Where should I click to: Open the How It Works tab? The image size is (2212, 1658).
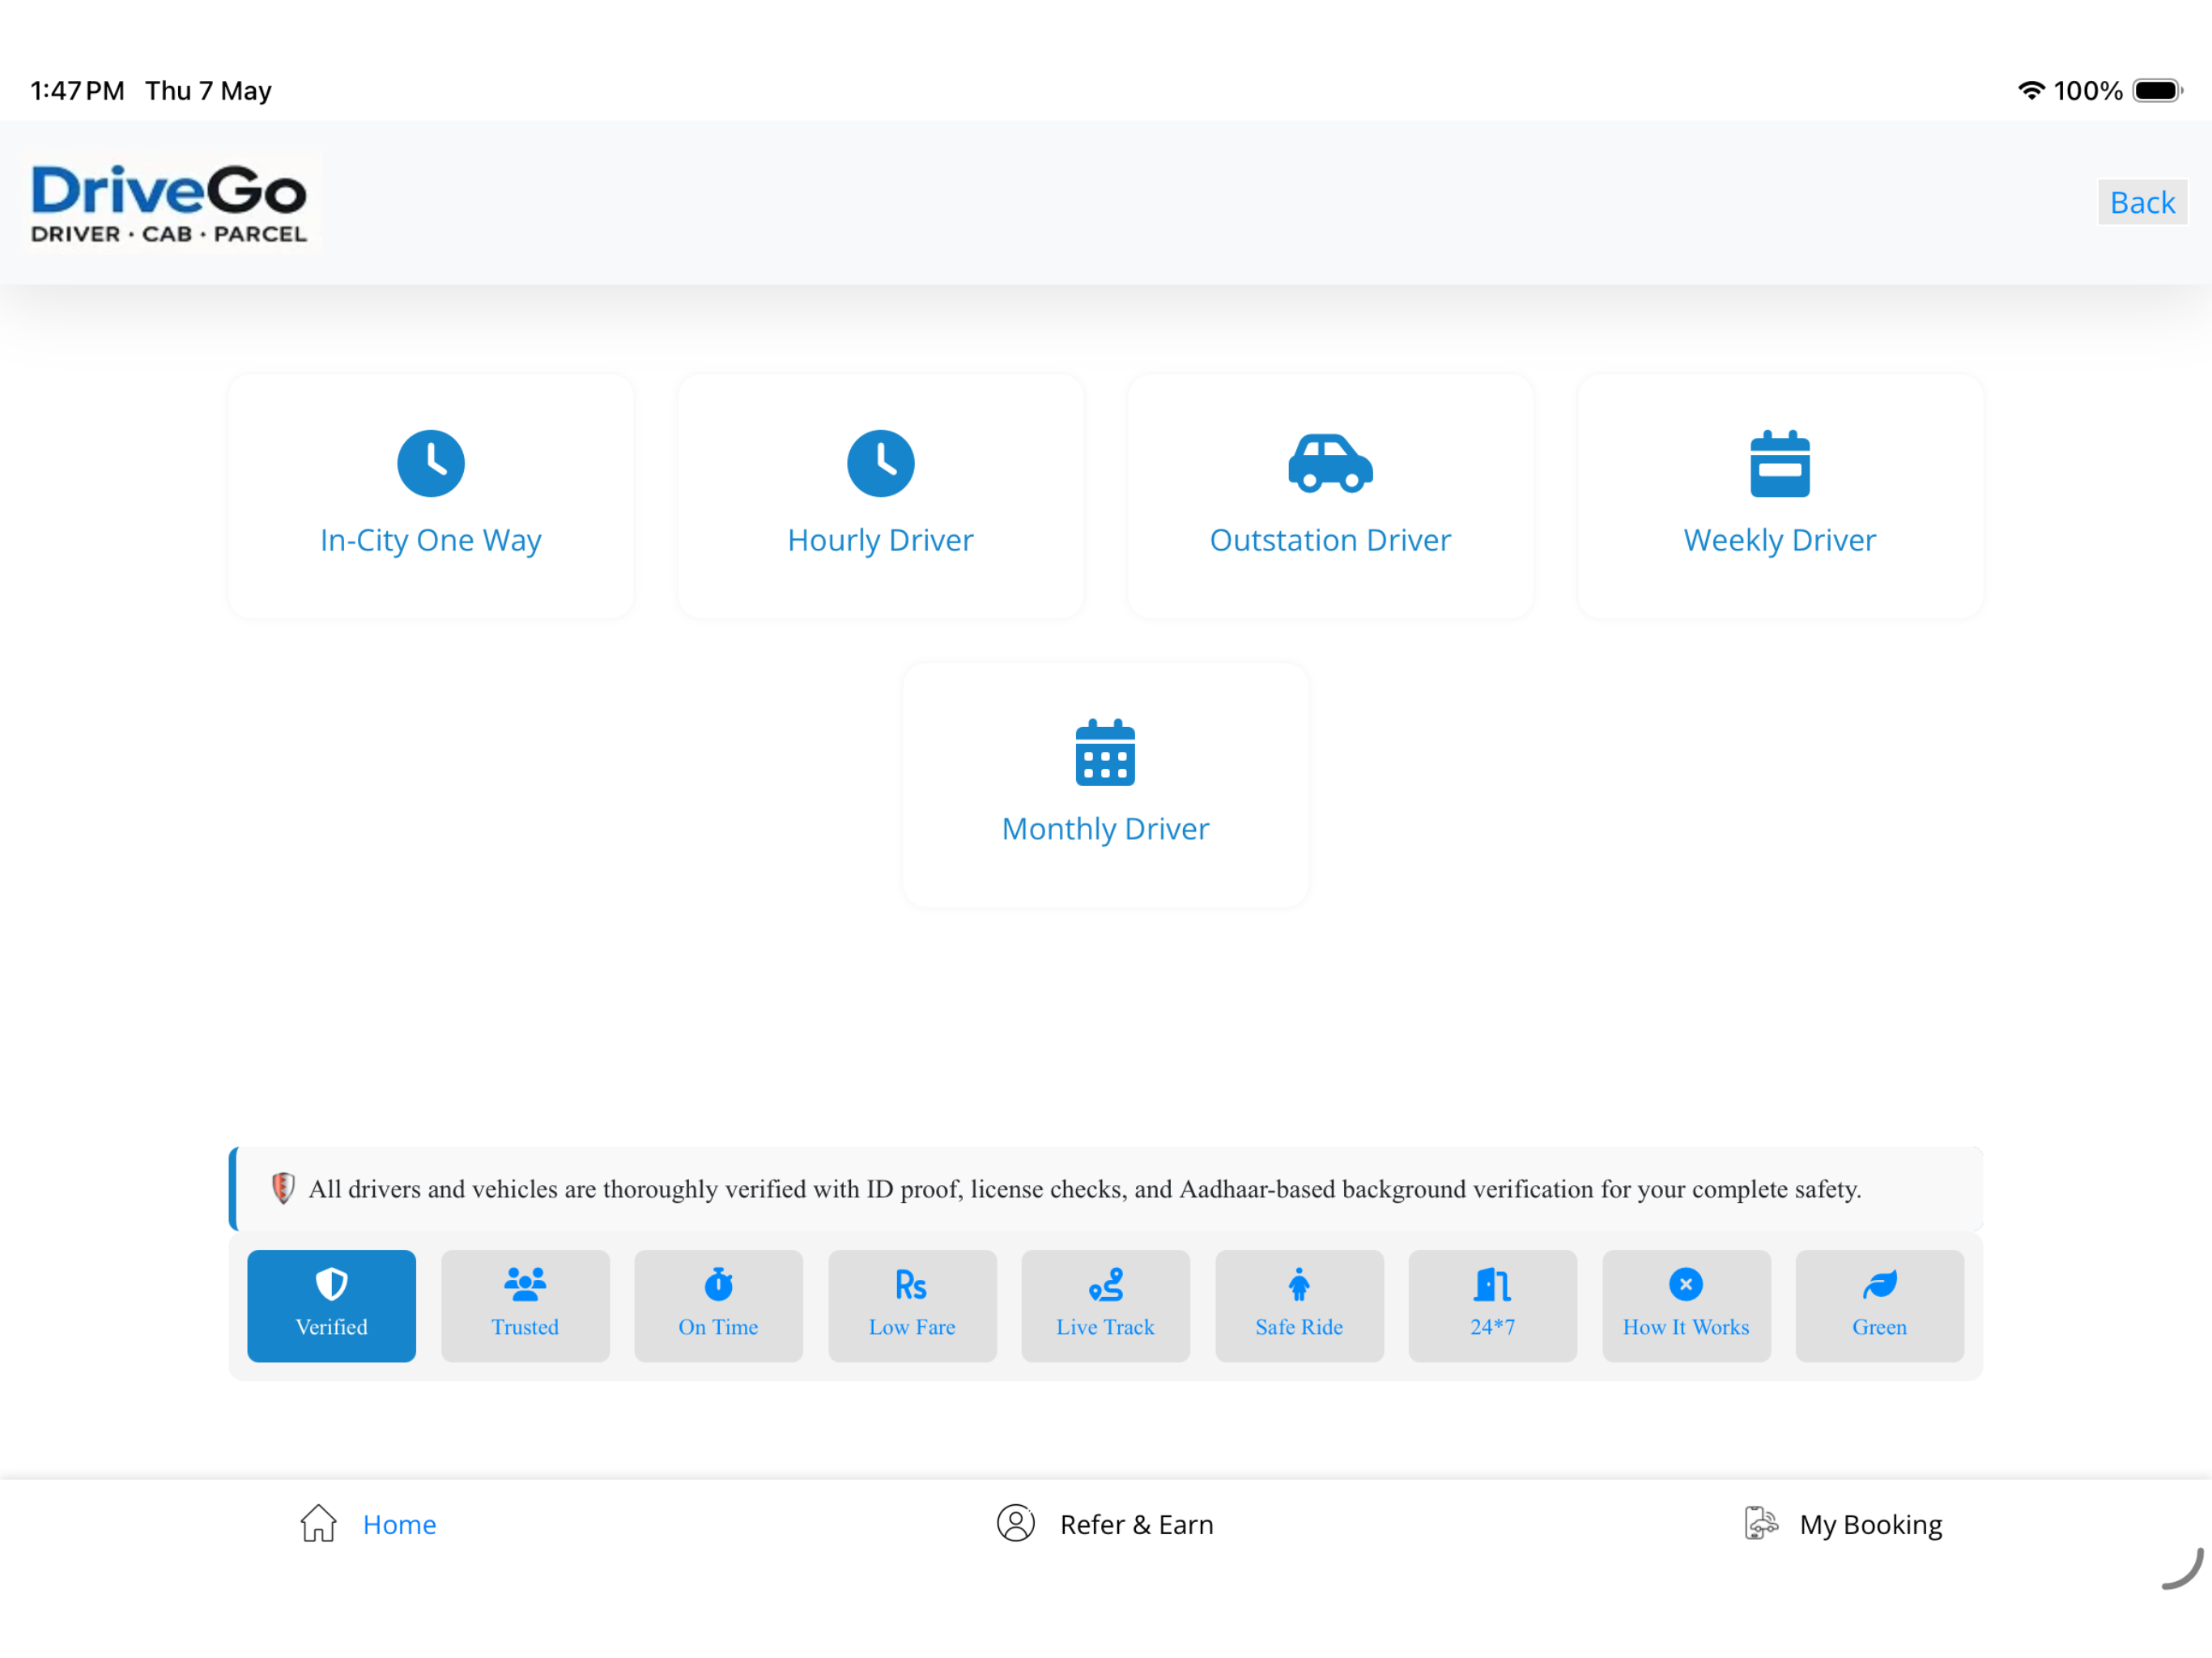point(1686,1305)
